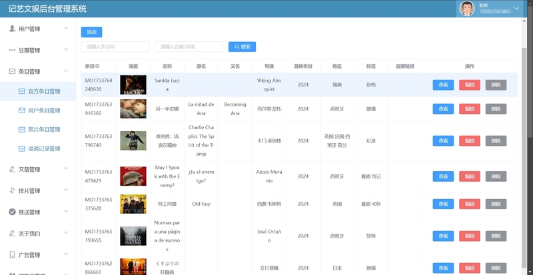Click the ID cell MO1733764248638
Screen dimensions: 533x275
tap(99, 85)
